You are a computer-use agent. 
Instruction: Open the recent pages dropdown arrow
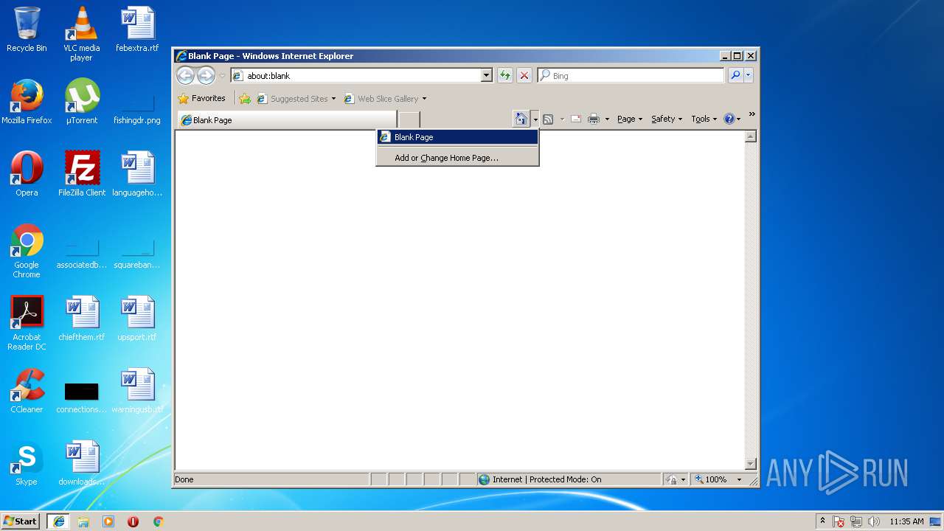click(x=222, y=76)
